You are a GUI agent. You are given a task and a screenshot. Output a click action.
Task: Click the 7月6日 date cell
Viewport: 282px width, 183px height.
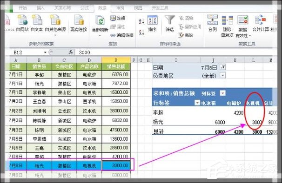(x=16, y=148)
